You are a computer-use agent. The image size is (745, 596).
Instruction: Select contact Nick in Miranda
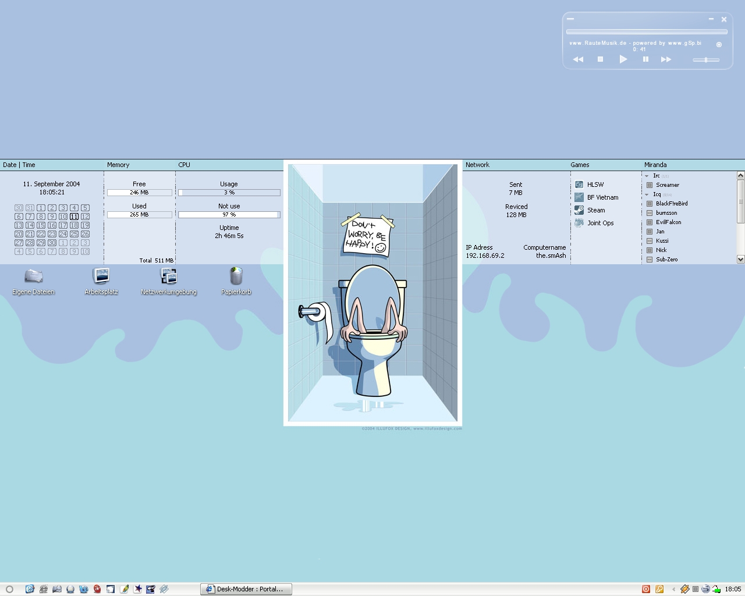tap(657, 250)
